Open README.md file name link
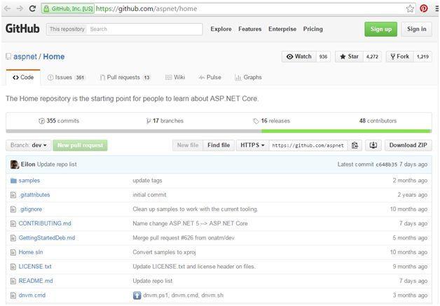Viewport: 440px width, 306px height. (x=36, y=281)
